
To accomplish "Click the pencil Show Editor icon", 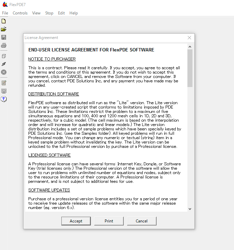I will coord(4,83).
